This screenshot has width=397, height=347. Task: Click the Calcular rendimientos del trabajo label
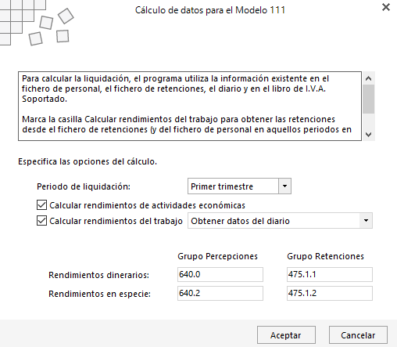pyautogui.click(x=116, y=221)
